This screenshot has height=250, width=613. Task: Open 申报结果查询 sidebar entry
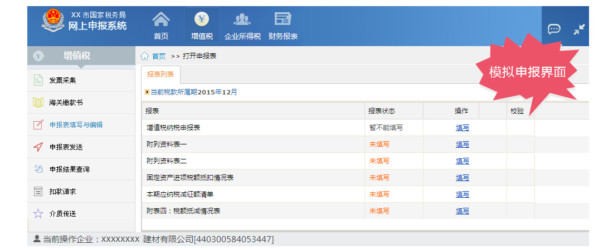pyautogui.click(x=69, y=169)
